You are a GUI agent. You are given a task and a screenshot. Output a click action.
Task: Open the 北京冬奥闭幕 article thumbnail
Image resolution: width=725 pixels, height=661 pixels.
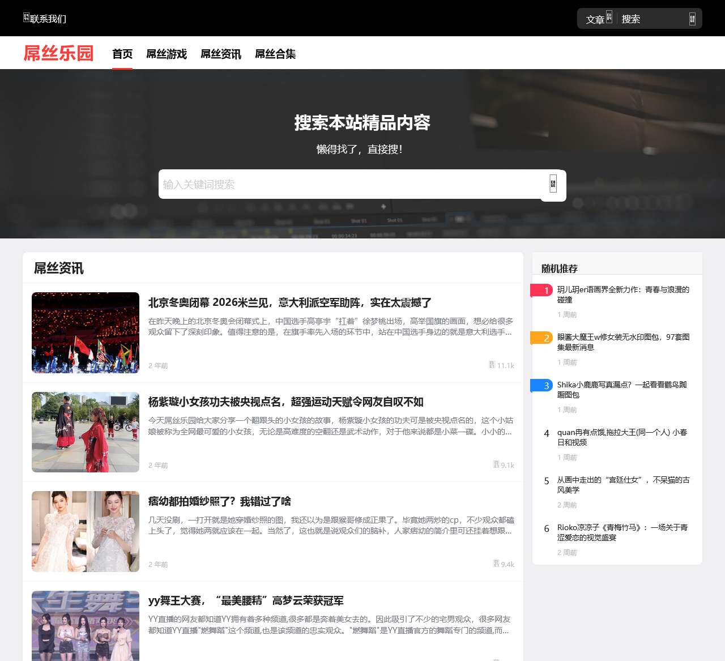(x=86, y=332)
